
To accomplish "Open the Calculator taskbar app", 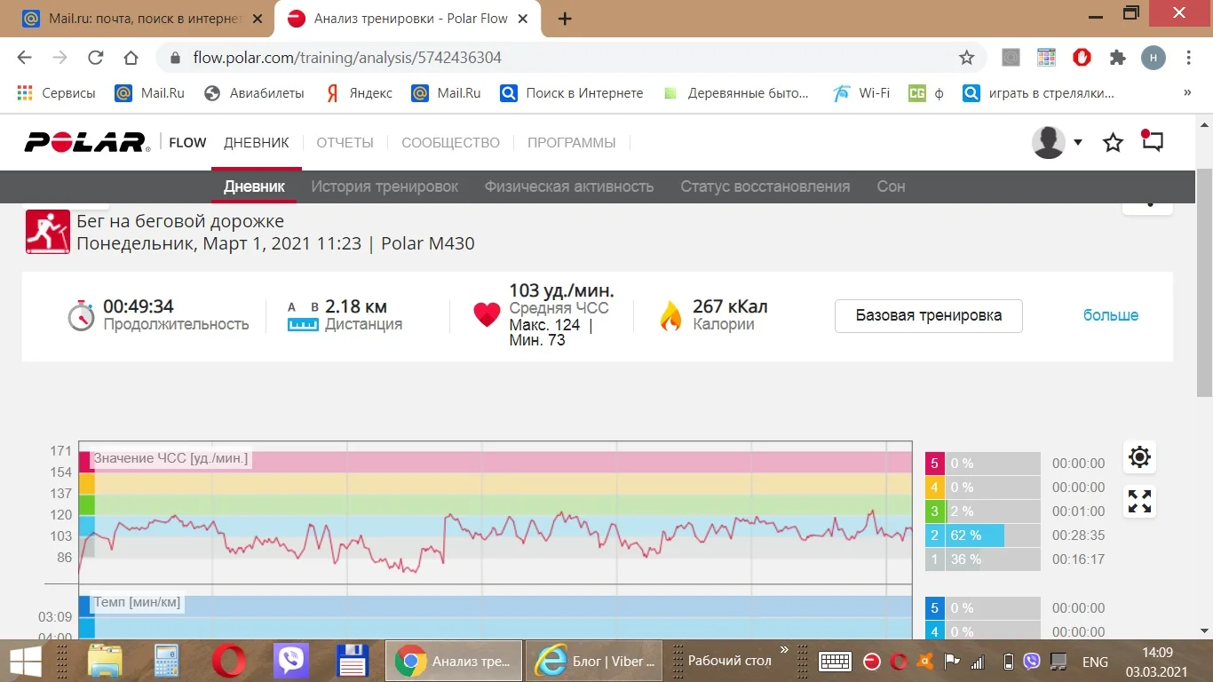I will (167, 661).
